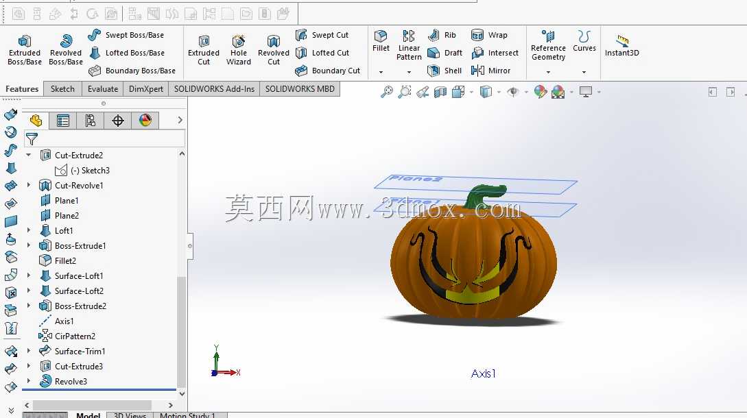Select the Mirror tool
Image resolution: width=747 pixels, height=418 pixels.
[490, 71]
